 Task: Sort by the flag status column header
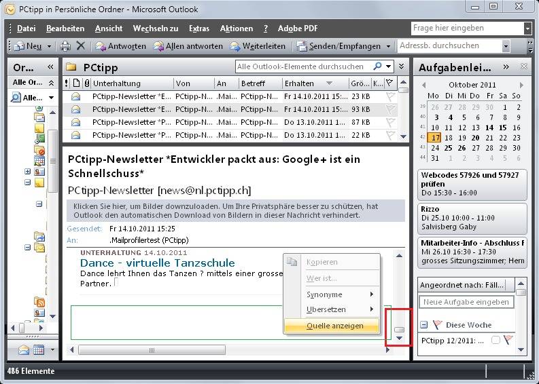tap(389, 83)
